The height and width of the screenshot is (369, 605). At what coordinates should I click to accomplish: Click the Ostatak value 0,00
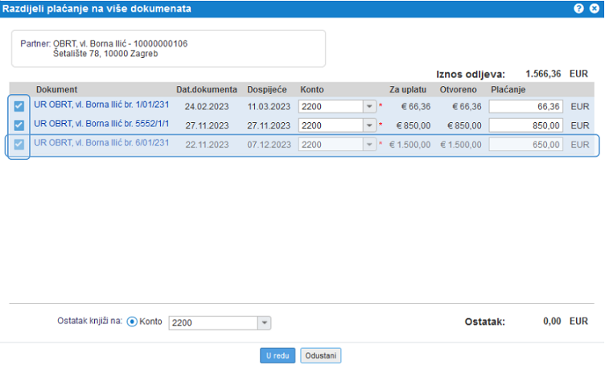552,322
